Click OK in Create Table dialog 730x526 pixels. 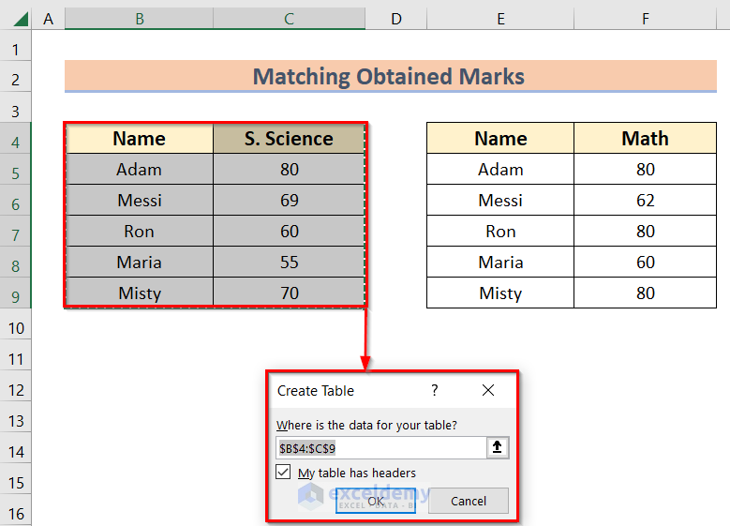coord(376,501)
